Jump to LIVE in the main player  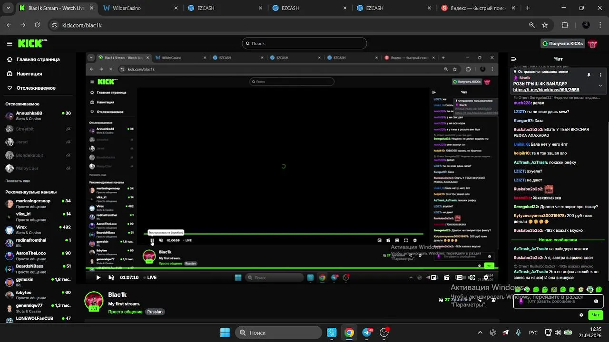point(150,277)
